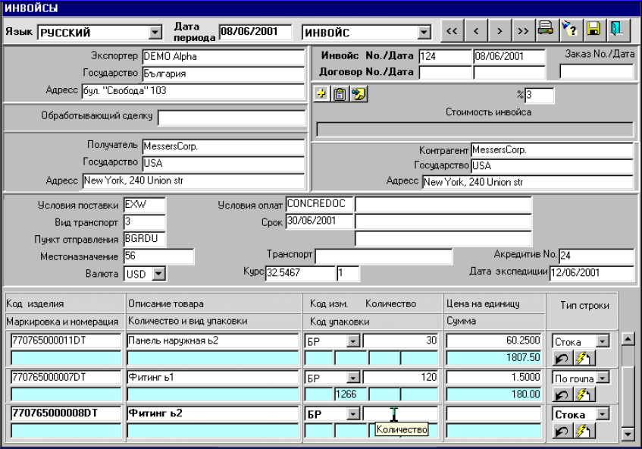
Task: Click lightning icon for row 770765000011DT
Action: (584, 359)
